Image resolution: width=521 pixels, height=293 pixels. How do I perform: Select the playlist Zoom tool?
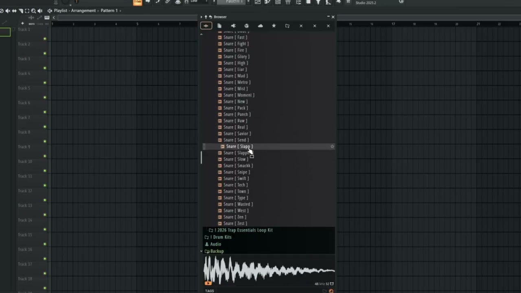tap(33, 11)
